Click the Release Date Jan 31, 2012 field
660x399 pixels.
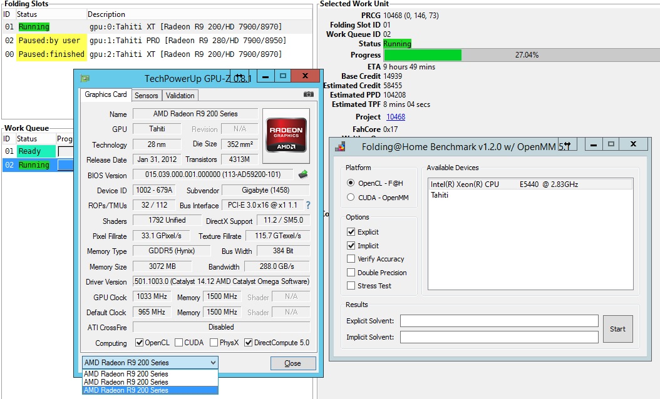(157, 159)
